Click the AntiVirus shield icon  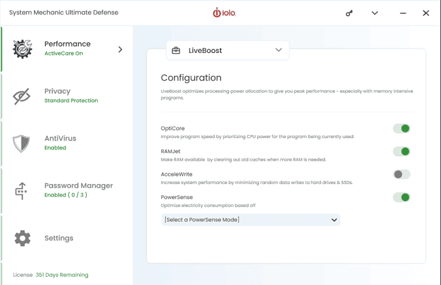point(22,143)
